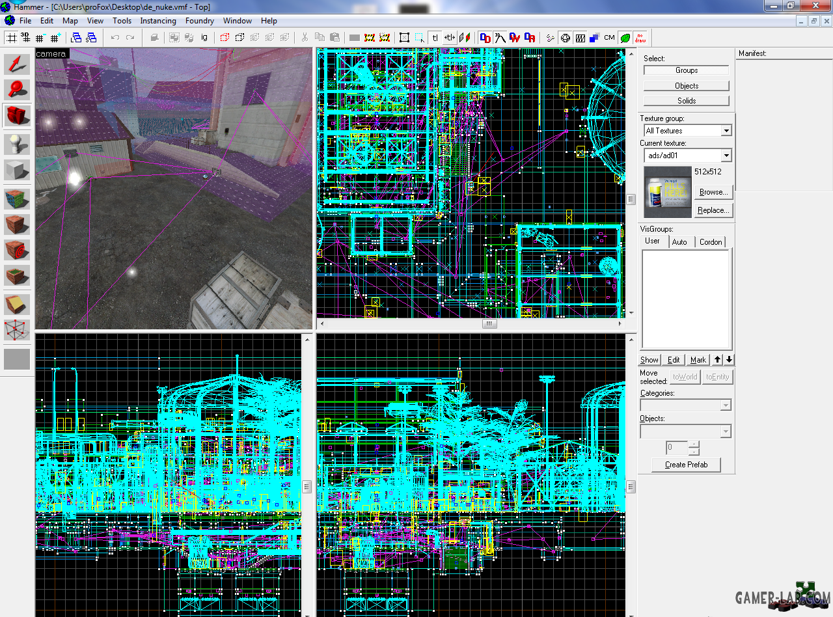Click the Hide Selected Objects red icon
The height and width of the screenshot is (617, 833).
(x=225, y=38)
